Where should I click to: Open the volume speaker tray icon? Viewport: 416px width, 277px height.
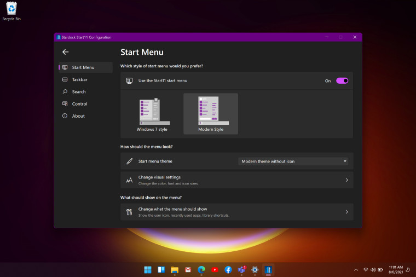point(373,269)
